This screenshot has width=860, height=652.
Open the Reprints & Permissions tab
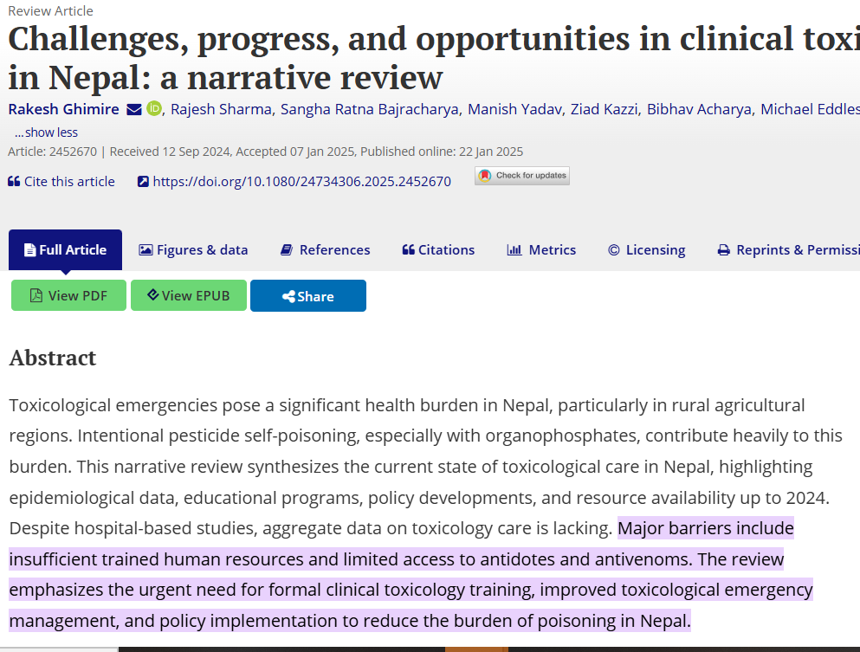tap(788, 250)
